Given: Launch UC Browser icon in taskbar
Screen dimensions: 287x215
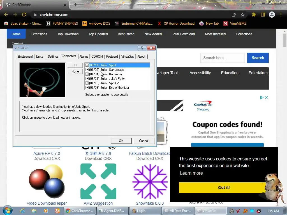Looking at the screenshot, I should 57,211.
